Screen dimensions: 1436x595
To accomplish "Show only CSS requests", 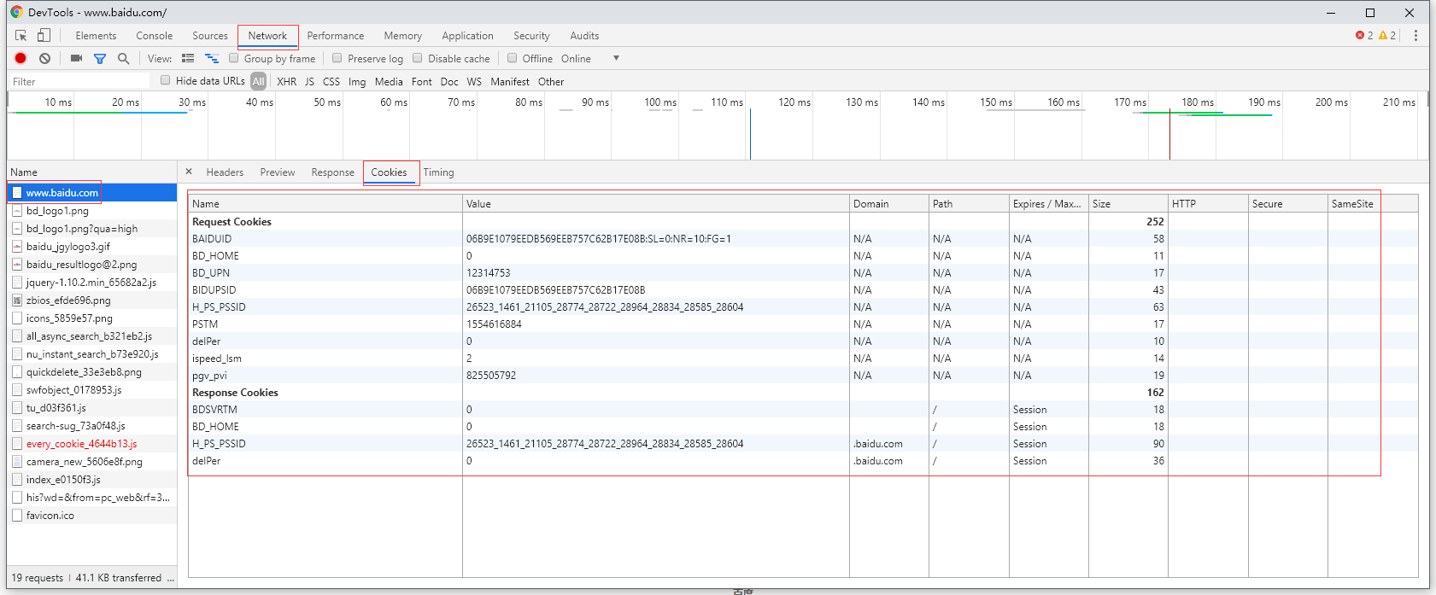I will pos(331,82).
